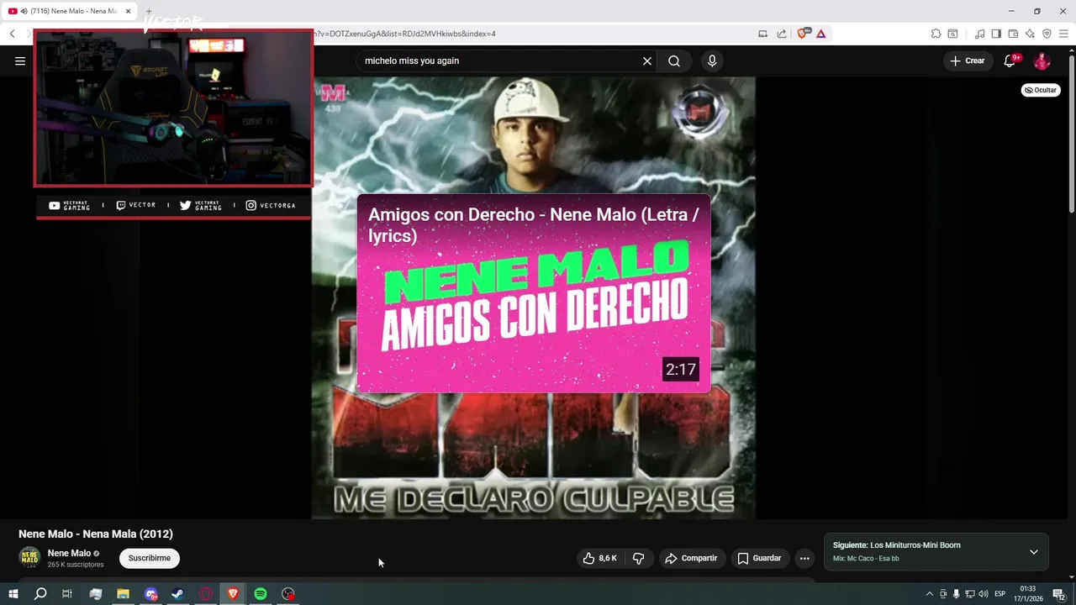Clear the search box with the X
The height and width of the screenshot is (605, 1076).
tap(647, 60)
